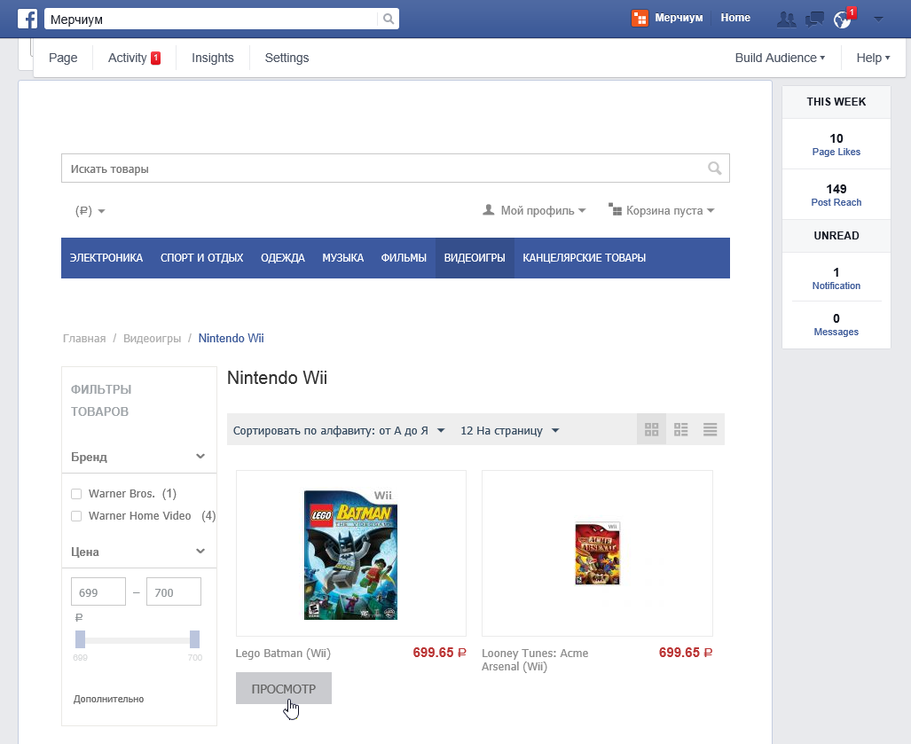Click the ПРОСМОТР button
This screenshot has width=911, height=744.
tap(284, 688)
